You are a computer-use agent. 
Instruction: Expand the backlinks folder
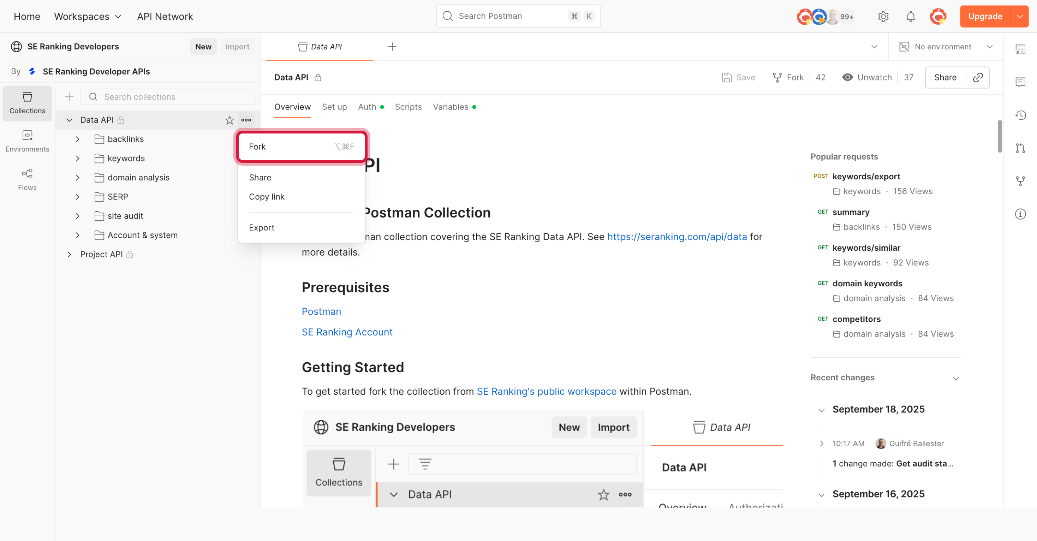[78, 139]
